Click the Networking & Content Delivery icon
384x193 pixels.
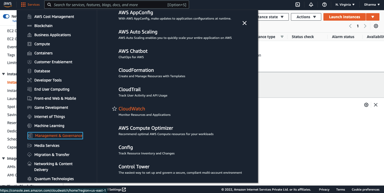pyautogui.click(x=29, y=164)
